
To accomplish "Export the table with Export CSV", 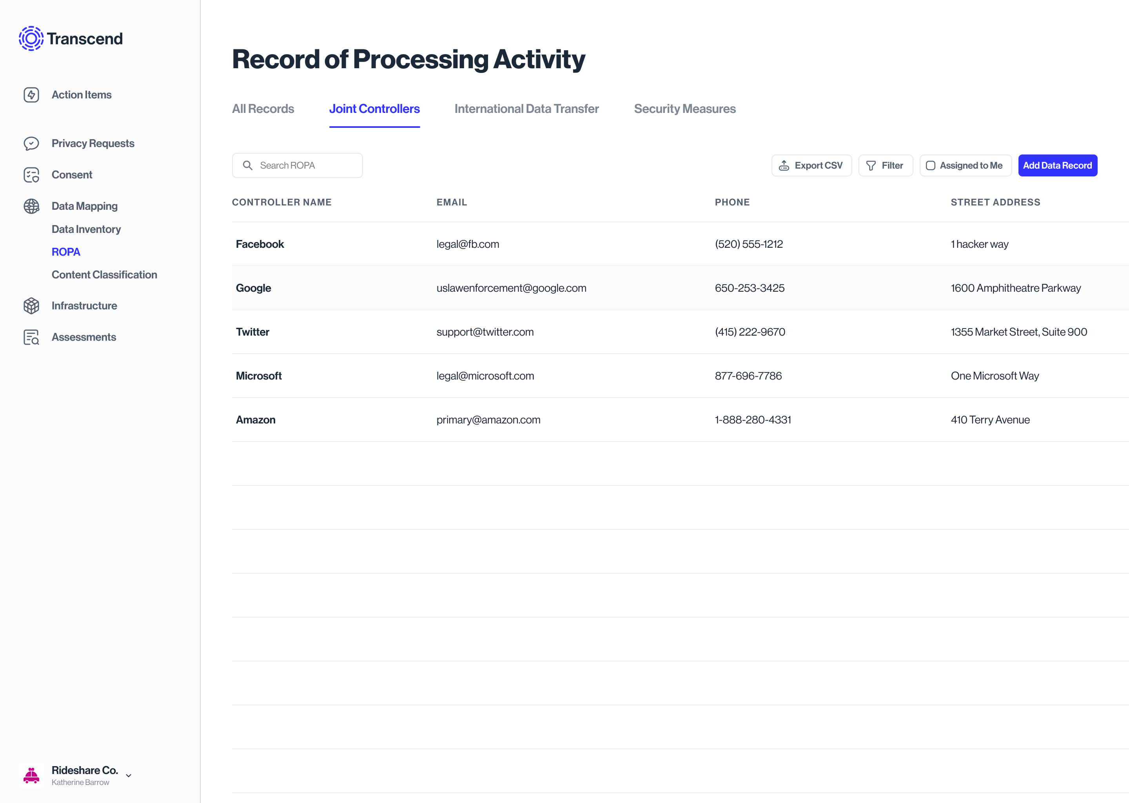I will point(811,165).
